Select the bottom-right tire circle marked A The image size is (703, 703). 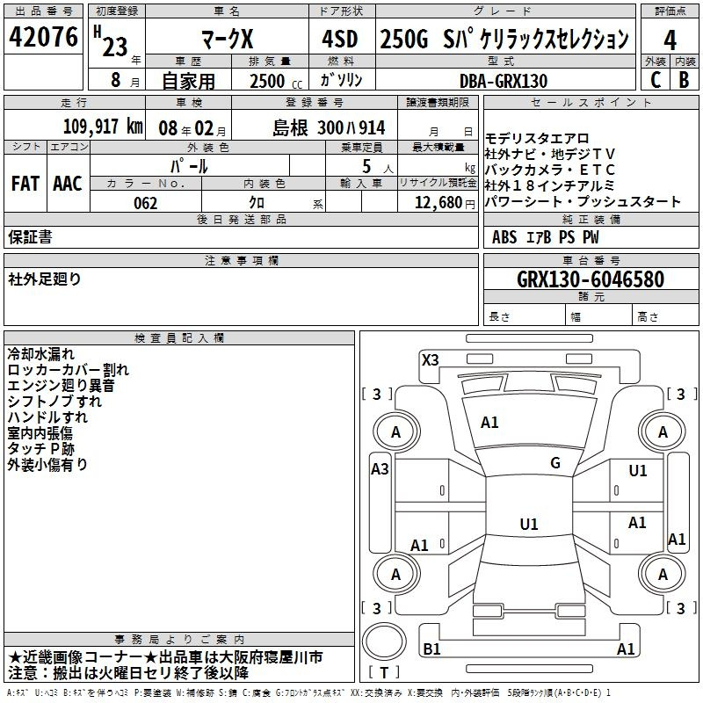(663, 574)
